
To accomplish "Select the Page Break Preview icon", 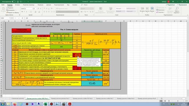I will click(x=169, y=101).
